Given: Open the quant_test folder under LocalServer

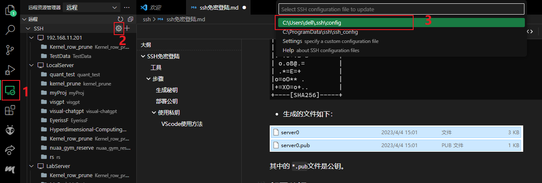Looking at the screenshot, I should coord(62,74).
